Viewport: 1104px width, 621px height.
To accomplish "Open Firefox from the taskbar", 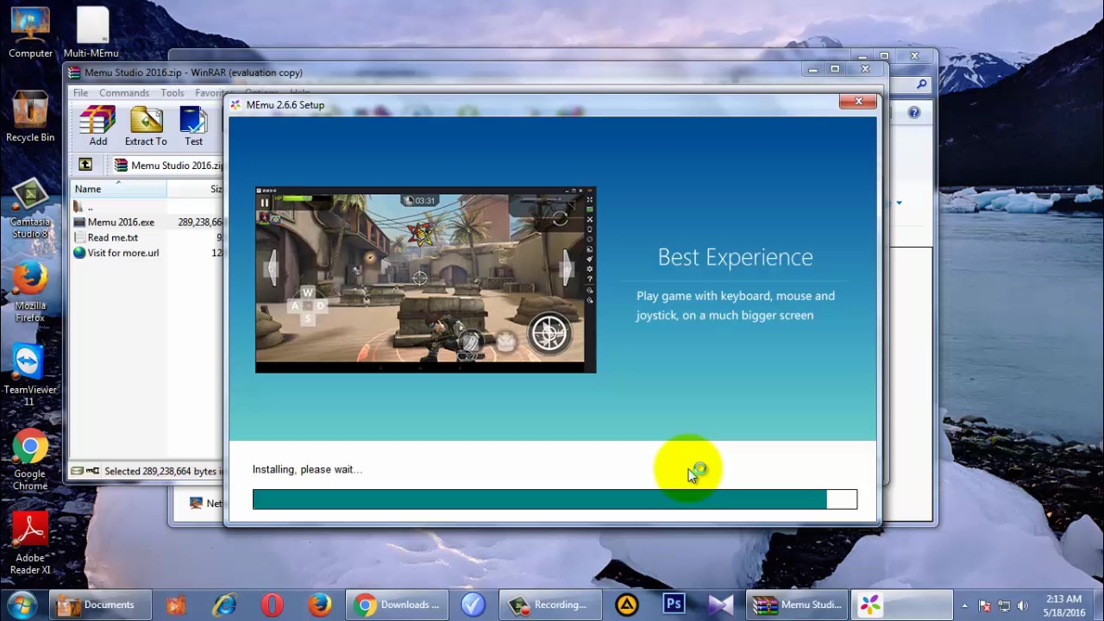I will (x=319, y=605).
